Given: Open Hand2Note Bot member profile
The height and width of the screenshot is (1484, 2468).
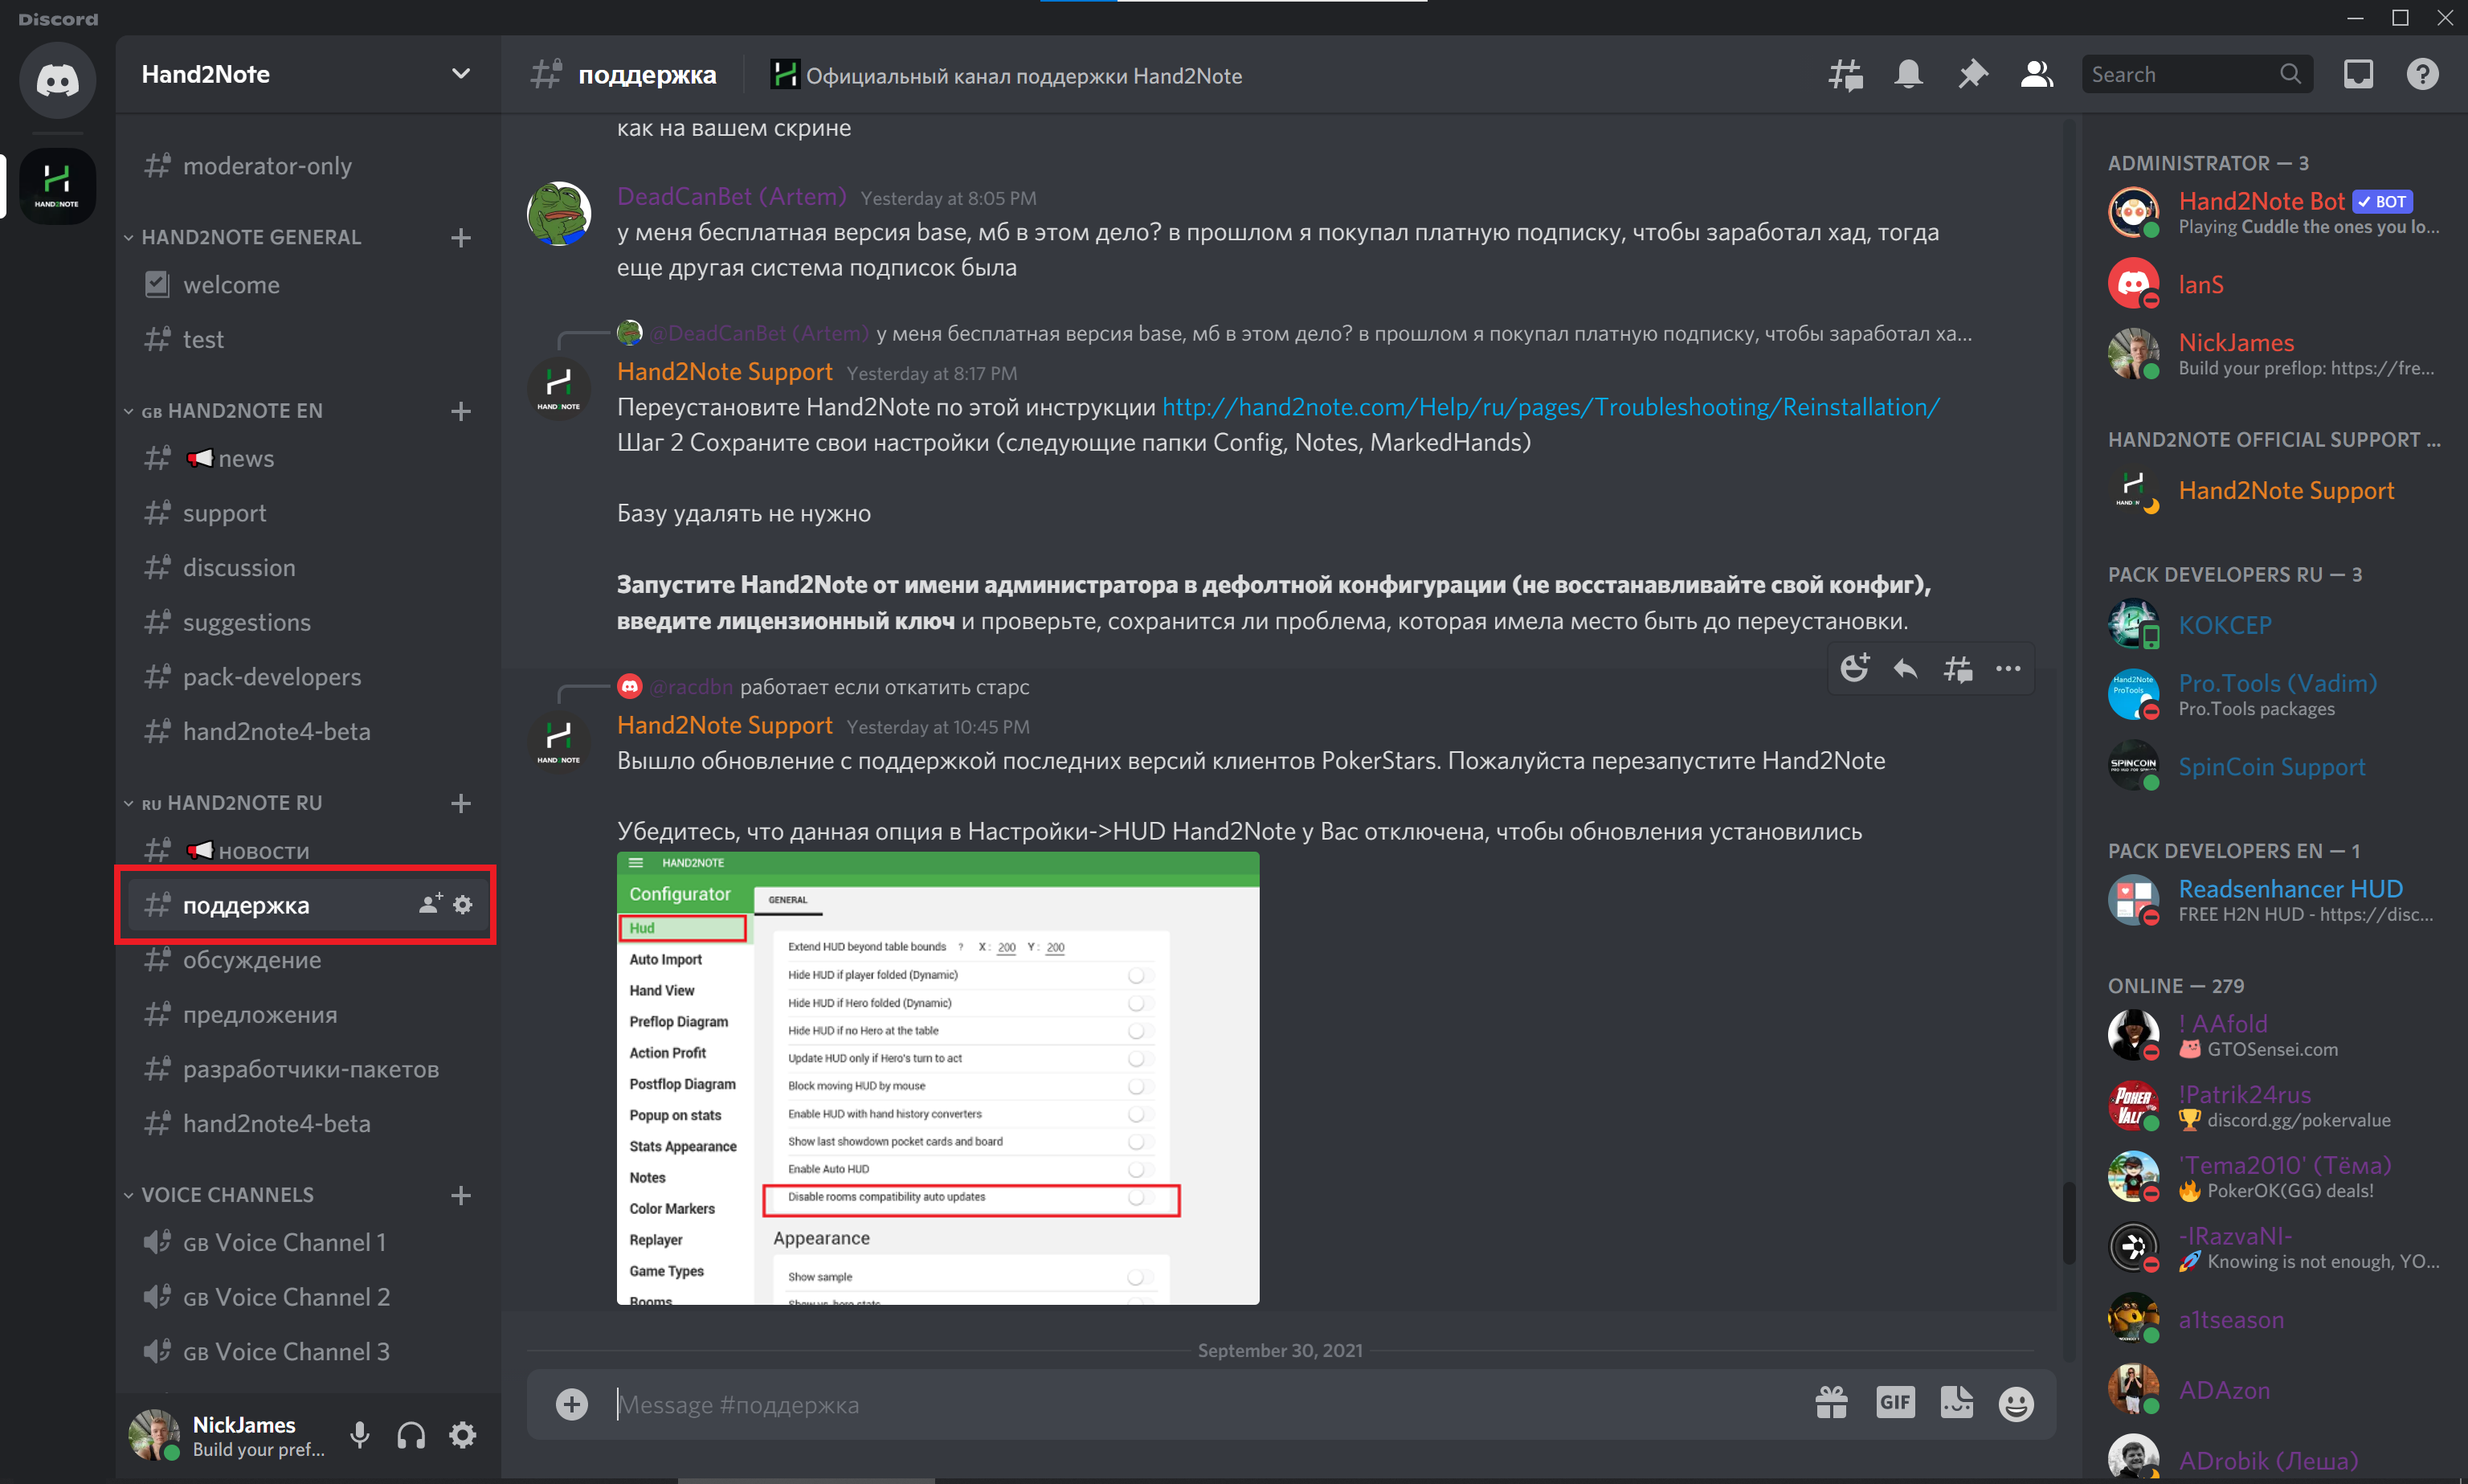Looking at the screenshot, I should (x=2274, y=212).
